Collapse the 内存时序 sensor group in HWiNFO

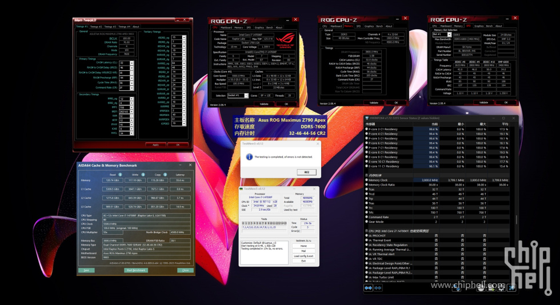pos(366,175)
